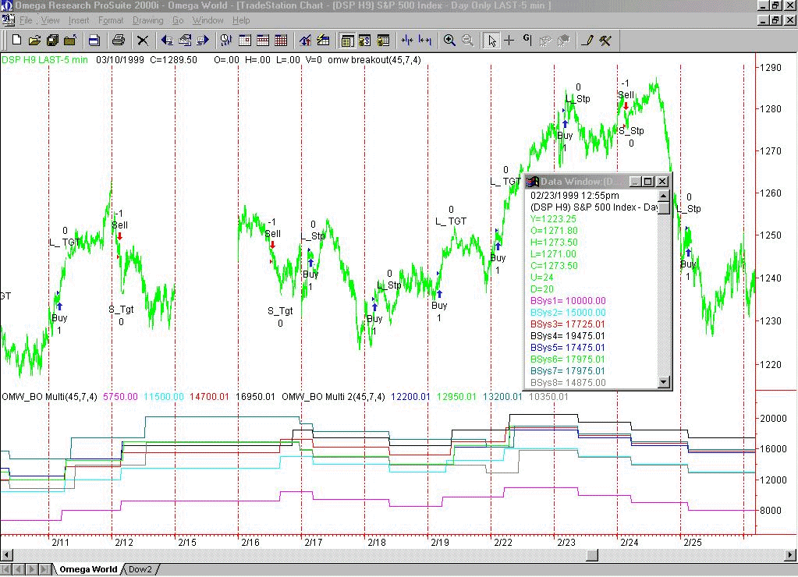Select the crosshair cursor tool
Image resolution: width=798 pixels, height=577 pixels.
tap(509, 41)
